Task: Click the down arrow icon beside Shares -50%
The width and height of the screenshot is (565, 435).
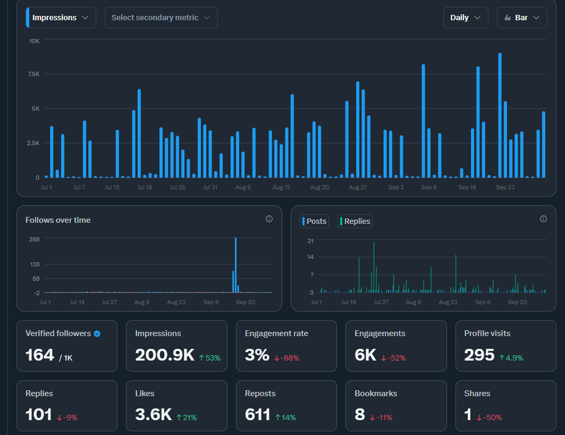Action: pos(479,417)
